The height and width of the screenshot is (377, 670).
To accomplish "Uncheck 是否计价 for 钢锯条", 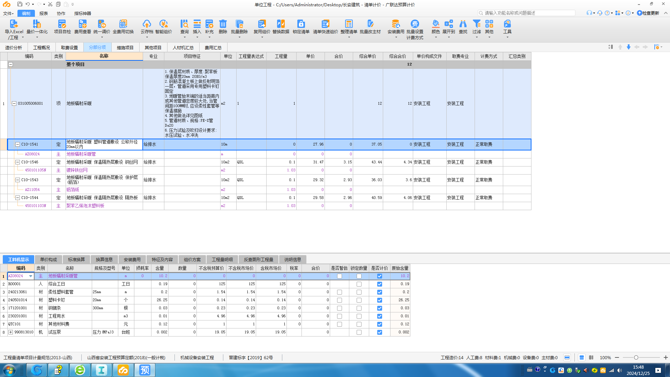I will point(380,308).
